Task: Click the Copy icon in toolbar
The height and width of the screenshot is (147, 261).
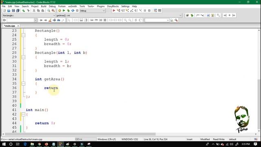Action: coord(38,11)
